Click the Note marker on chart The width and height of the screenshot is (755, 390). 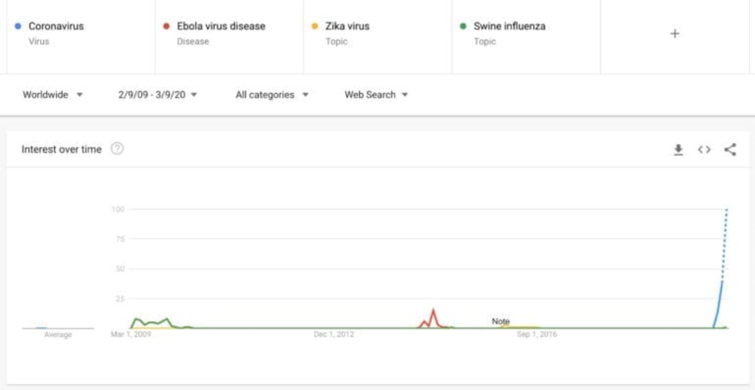coord(501,321)
